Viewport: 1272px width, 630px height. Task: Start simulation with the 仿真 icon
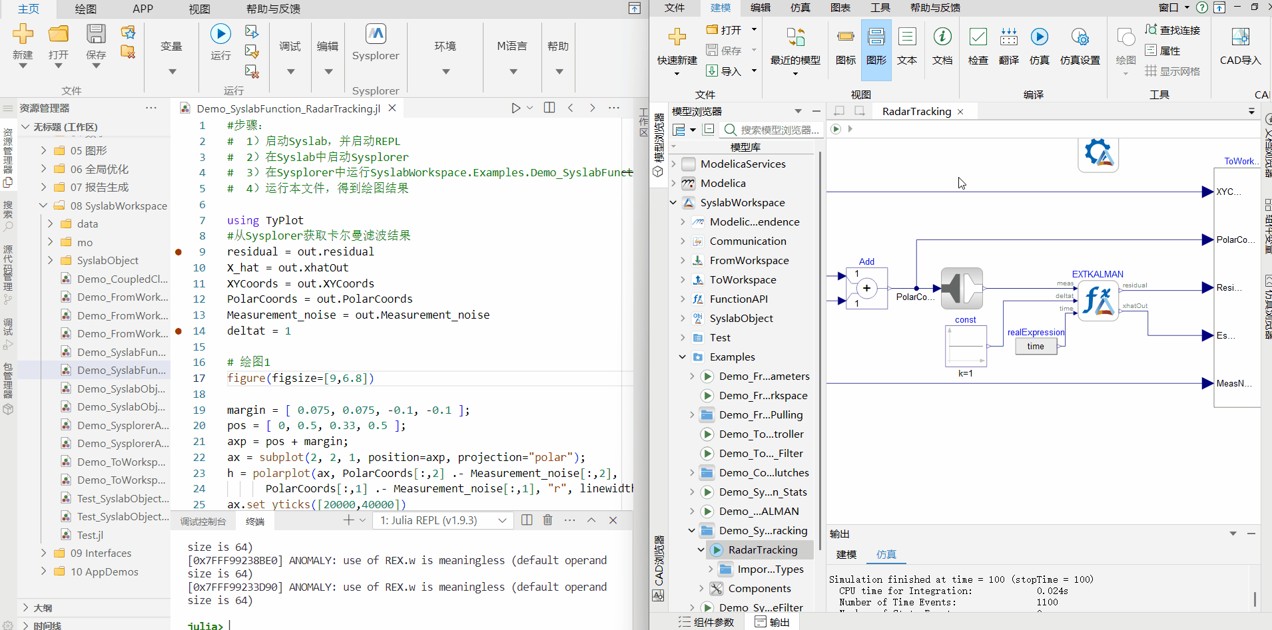(x=1039, y=38)
